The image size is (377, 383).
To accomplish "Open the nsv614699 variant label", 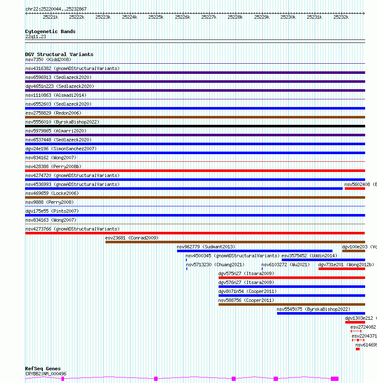I will pyautogui.click(x=366, y=345).
